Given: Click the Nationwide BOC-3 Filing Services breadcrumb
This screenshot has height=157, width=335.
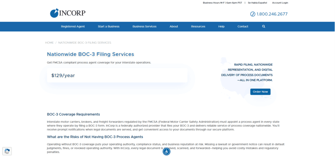Looking at the screenshot, I should (85, 43).
